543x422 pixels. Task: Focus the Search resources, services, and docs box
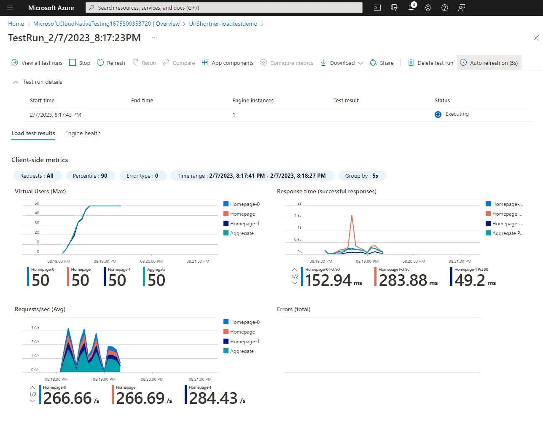[x=224, y=8]
